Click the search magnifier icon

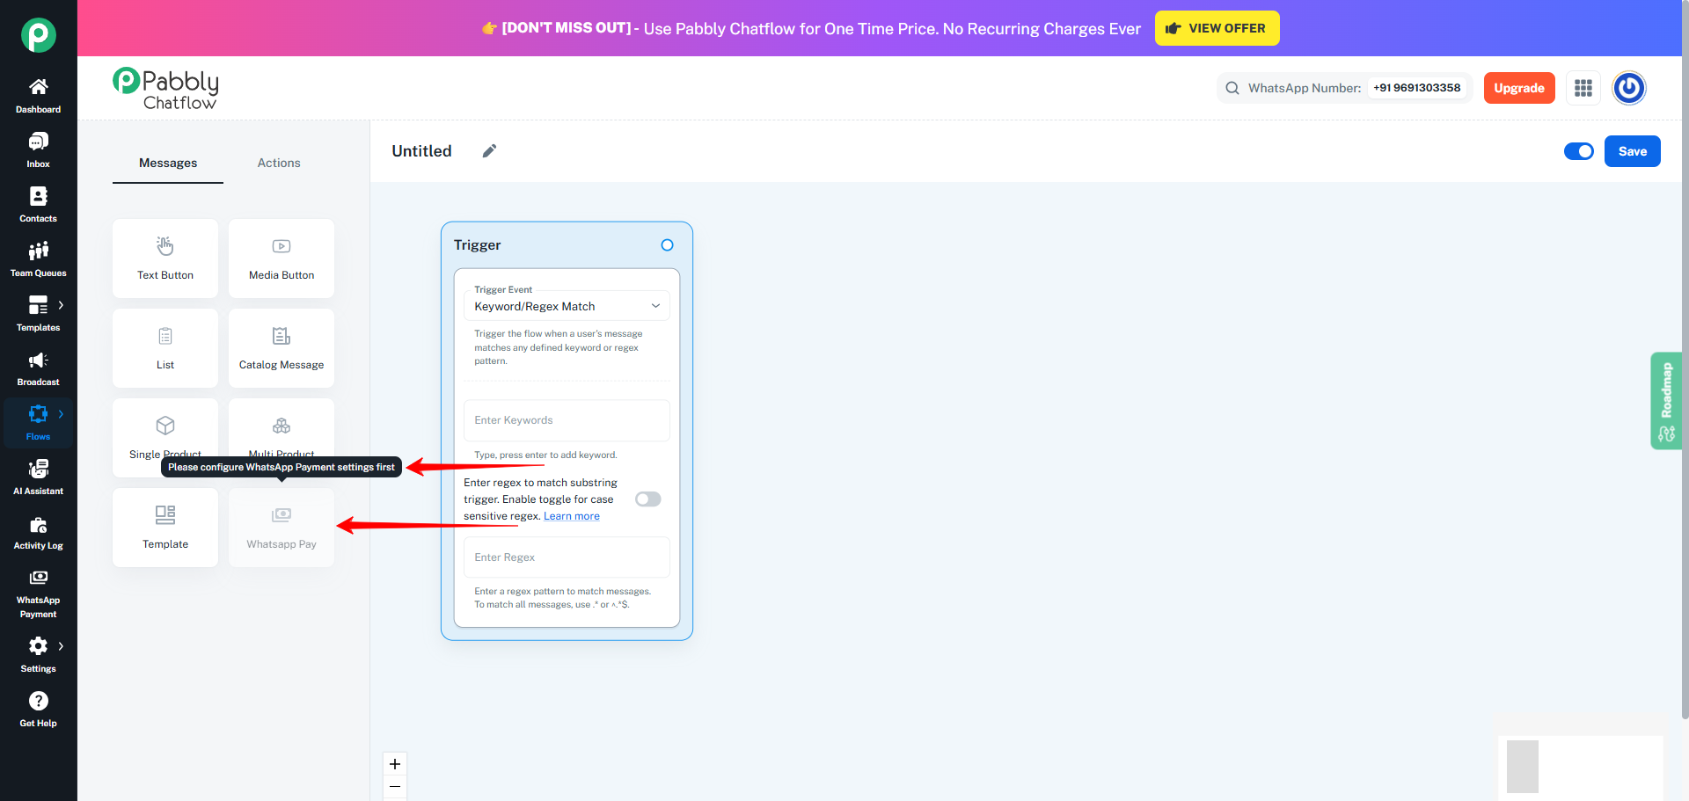pos(1232,88)
